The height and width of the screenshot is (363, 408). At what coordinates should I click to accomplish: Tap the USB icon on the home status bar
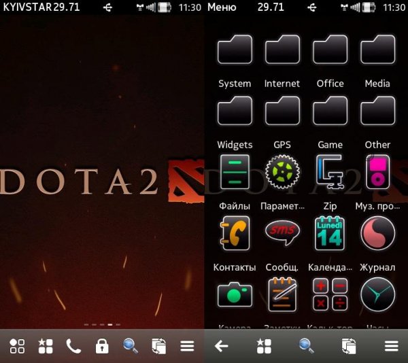(x=107, y=7)
